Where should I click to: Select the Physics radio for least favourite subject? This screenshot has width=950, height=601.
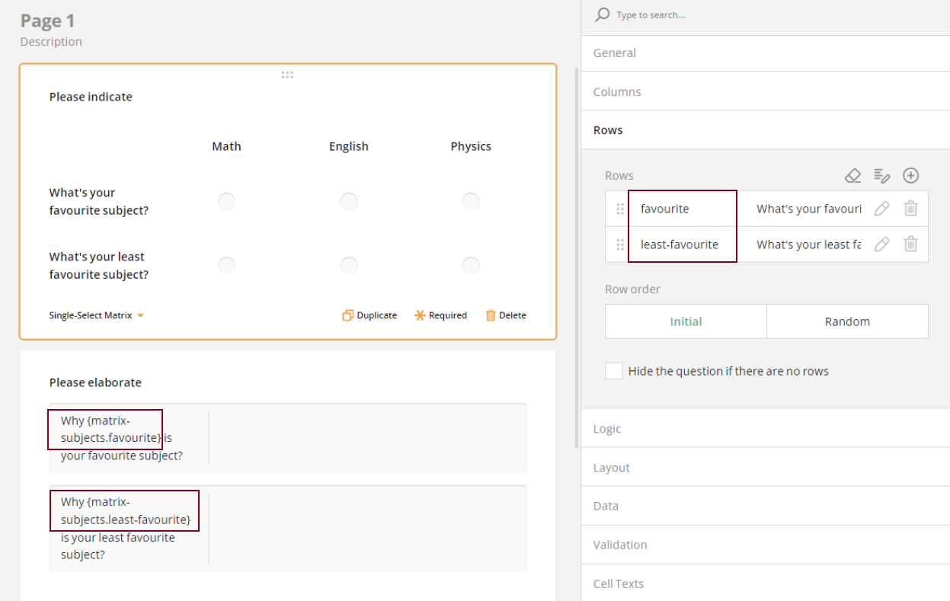[x=470, y=265]
